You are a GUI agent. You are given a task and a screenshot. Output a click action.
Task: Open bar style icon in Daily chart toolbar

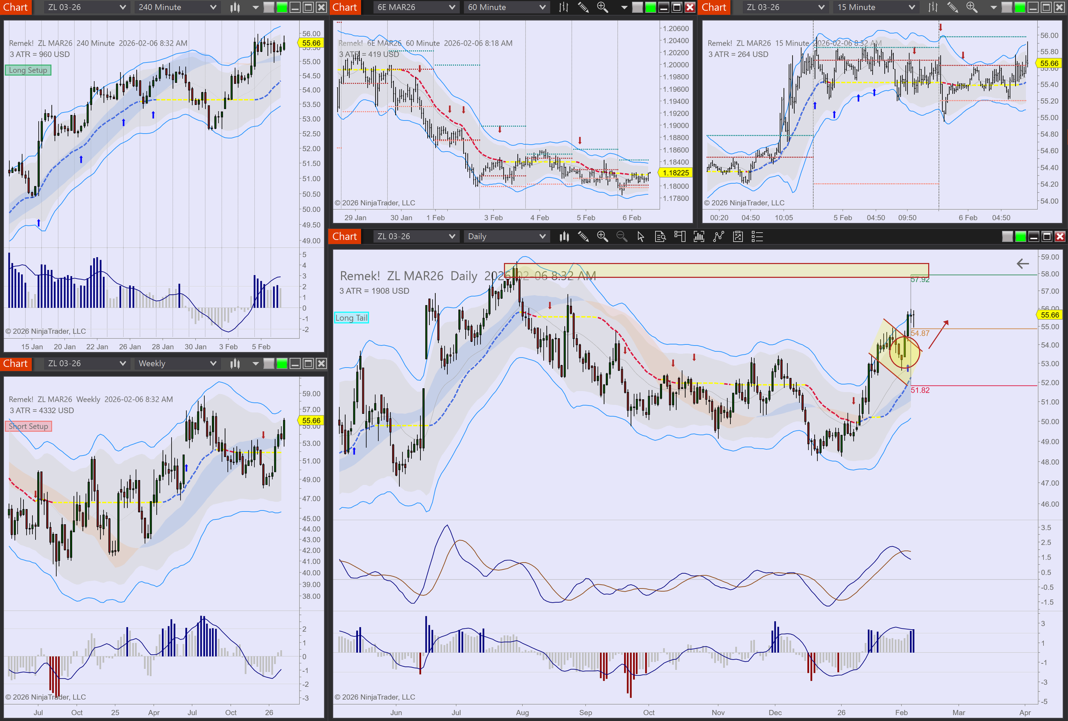(564, 237)
